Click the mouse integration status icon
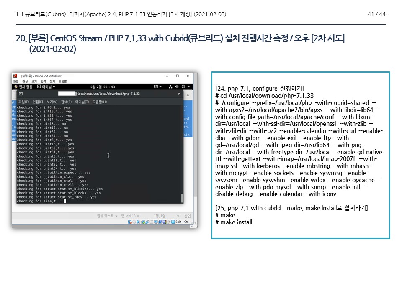This screenshot has height=301, width=402. [x=169, y=222]
